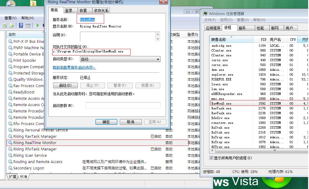Open 服务 tab in Task Manager

click(x=246, y=28)
